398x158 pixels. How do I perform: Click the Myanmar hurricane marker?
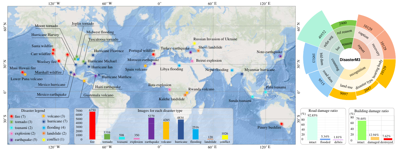pos(242,74)
